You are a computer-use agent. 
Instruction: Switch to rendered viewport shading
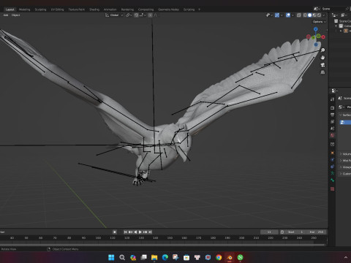319,15
